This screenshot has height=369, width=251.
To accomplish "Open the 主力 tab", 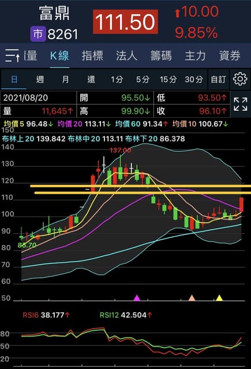I will tap(195, 56).
